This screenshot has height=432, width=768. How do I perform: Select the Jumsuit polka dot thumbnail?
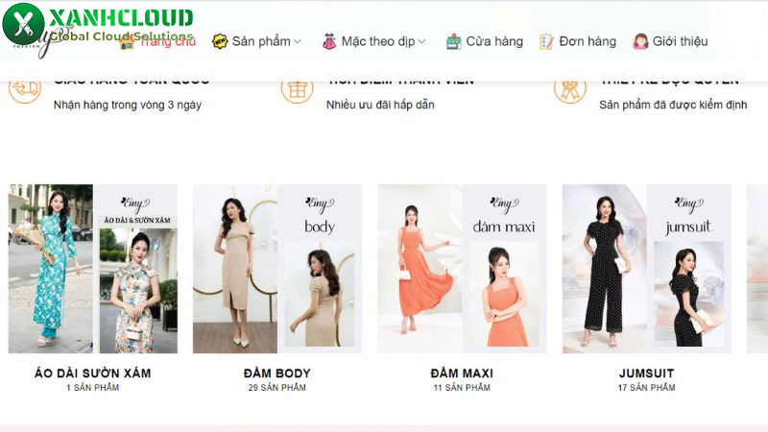[646, 269]
